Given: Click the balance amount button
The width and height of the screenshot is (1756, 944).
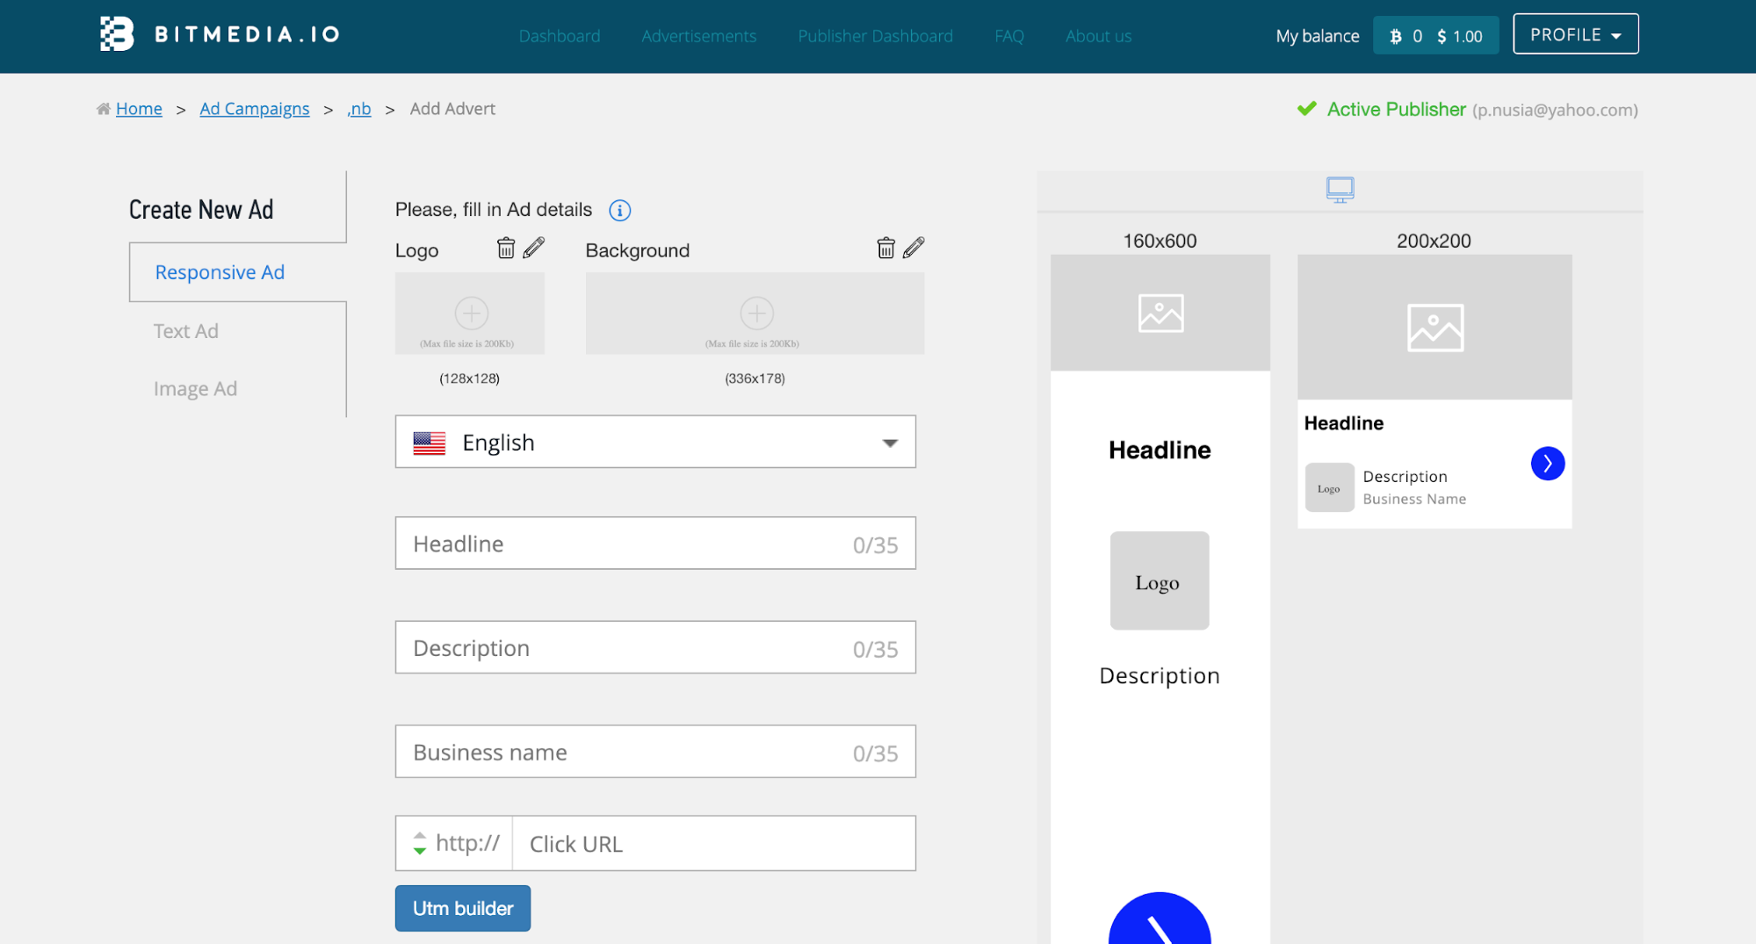Looking at the screenshot, I should tap(1436, 36).
